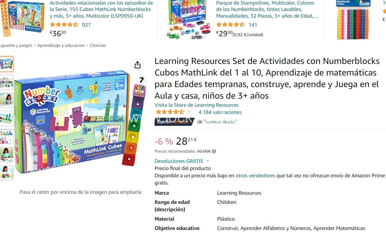The height and width of the screenshot is (234, 386).
Task: Click 141 ratings on Stampolines product
Action: (253, 25)
